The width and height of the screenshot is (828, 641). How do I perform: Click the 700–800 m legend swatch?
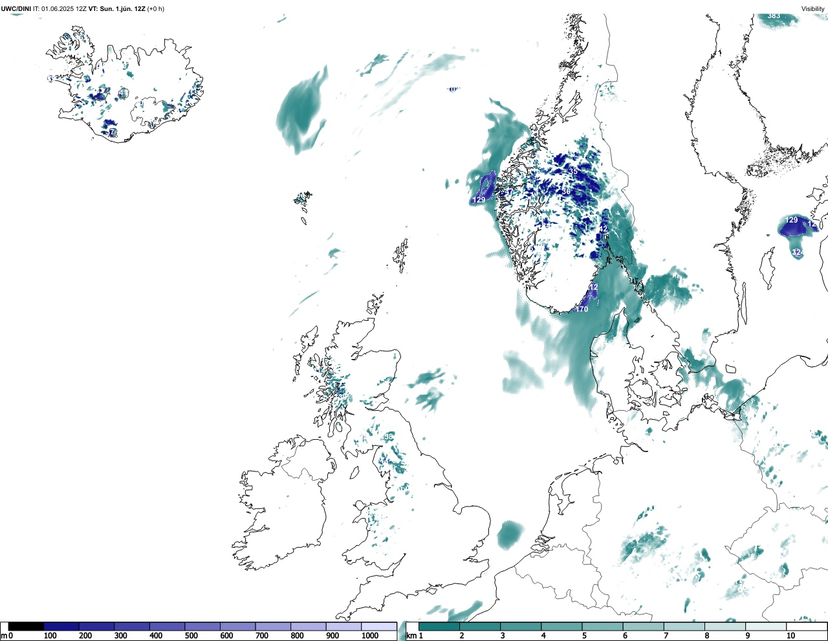tap(273, 626)
